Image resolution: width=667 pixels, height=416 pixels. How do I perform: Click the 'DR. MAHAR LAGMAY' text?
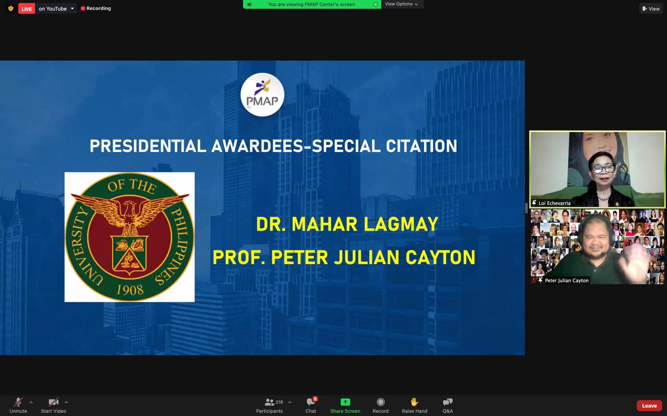point(347,224)
